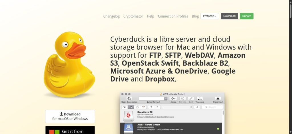Viewport: 292px width, 134px height.
Task: Click the api.backblaze.com host text
Action: (145, 114)
